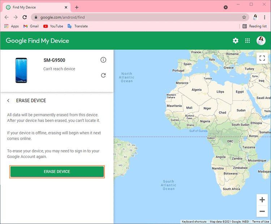The height and width of the screenshot is (224, 271).
Task: Open the Reading list
Action: (255, 26)
